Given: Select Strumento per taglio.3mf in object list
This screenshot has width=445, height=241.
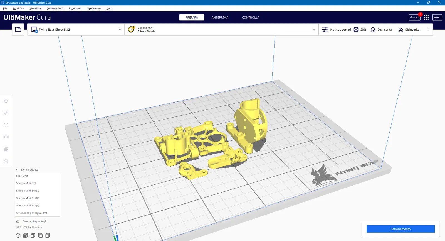Looking at the screenshot, I should 38,213.
